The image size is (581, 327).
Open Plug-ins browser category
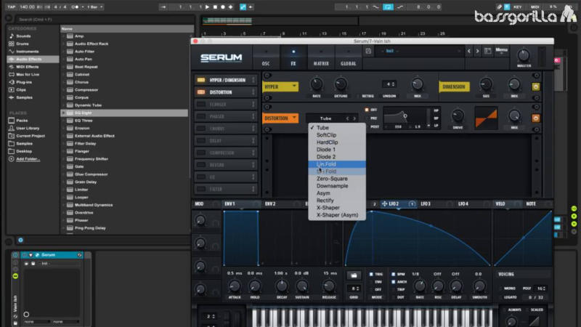(x=24, y=82)
